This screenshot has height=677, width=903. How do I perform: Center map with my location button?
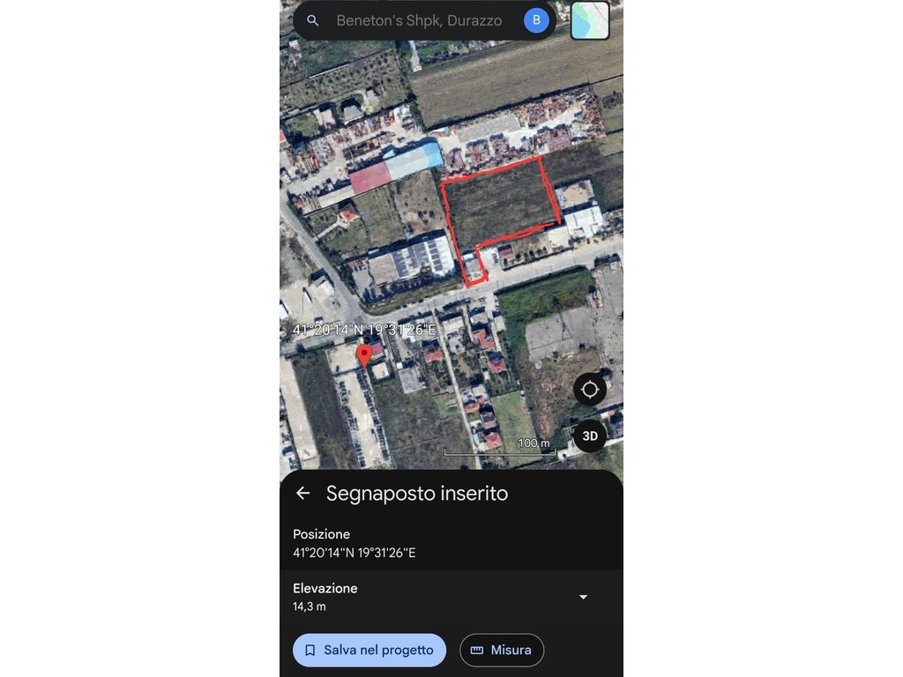pyautogui.click(x=590, y=390)
